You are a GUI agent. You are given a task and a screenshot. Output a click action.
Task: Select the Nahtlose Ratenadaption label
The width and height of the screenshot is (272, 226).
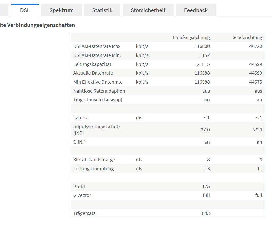pos(99,91)
